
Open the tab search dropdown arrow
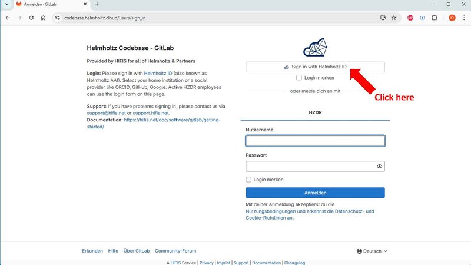pos(7,4)
